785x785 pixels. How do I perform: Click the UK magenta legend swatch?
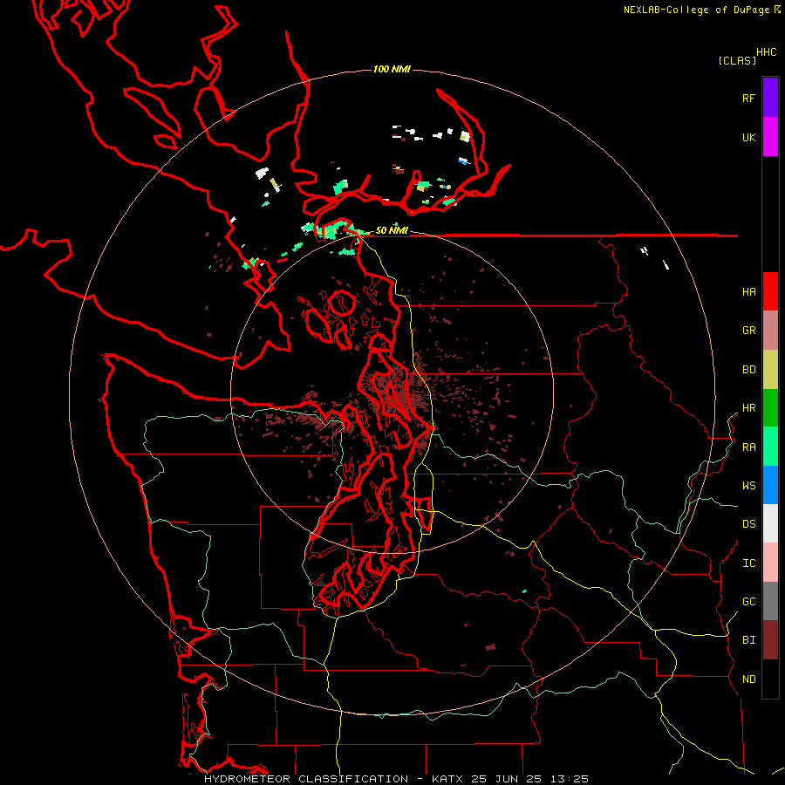click(770, 137)
